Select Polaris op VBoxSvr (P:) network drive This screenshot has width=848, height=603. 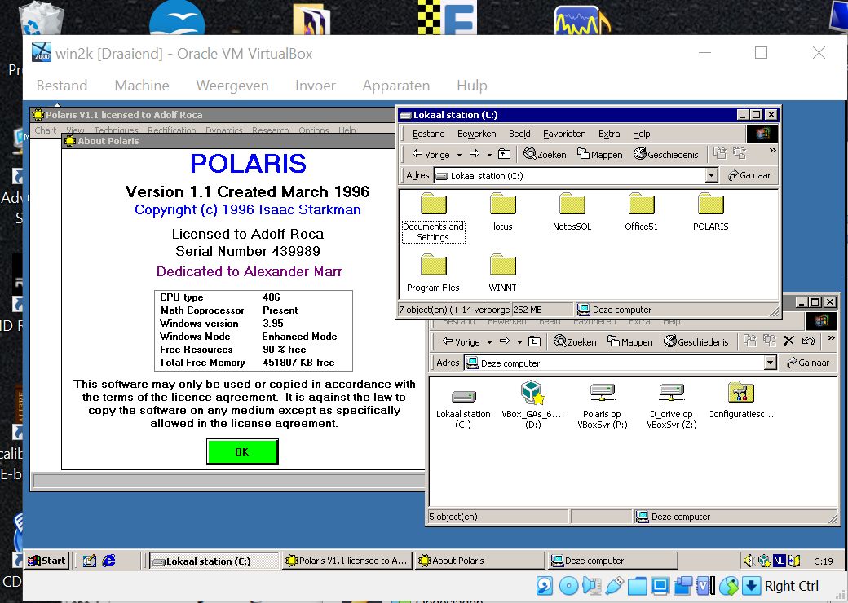tap(603, 405)
